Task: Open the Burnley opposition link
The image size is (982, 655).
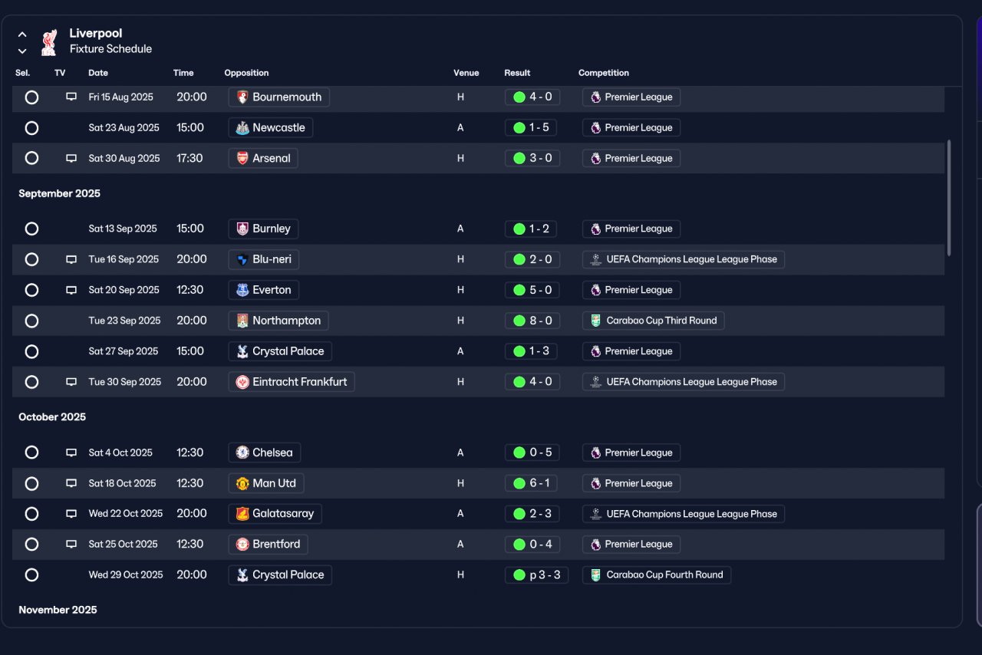Action: [x=263, y=229]
